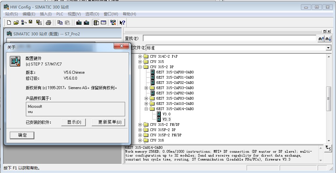
Task: Expand the CPU 315-2 PN/DP node
Action: 140,125
